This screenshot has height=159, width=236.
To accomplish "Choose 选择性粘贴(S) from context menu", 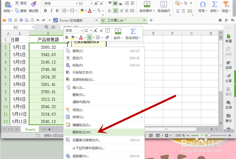I will [104, 79].
